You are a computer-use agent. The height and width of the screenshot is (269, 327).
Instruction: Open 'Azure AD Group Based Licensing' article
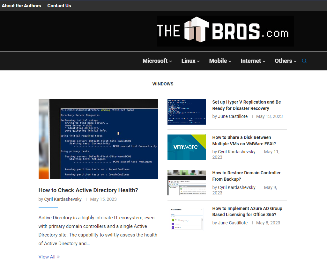(247, 212)
